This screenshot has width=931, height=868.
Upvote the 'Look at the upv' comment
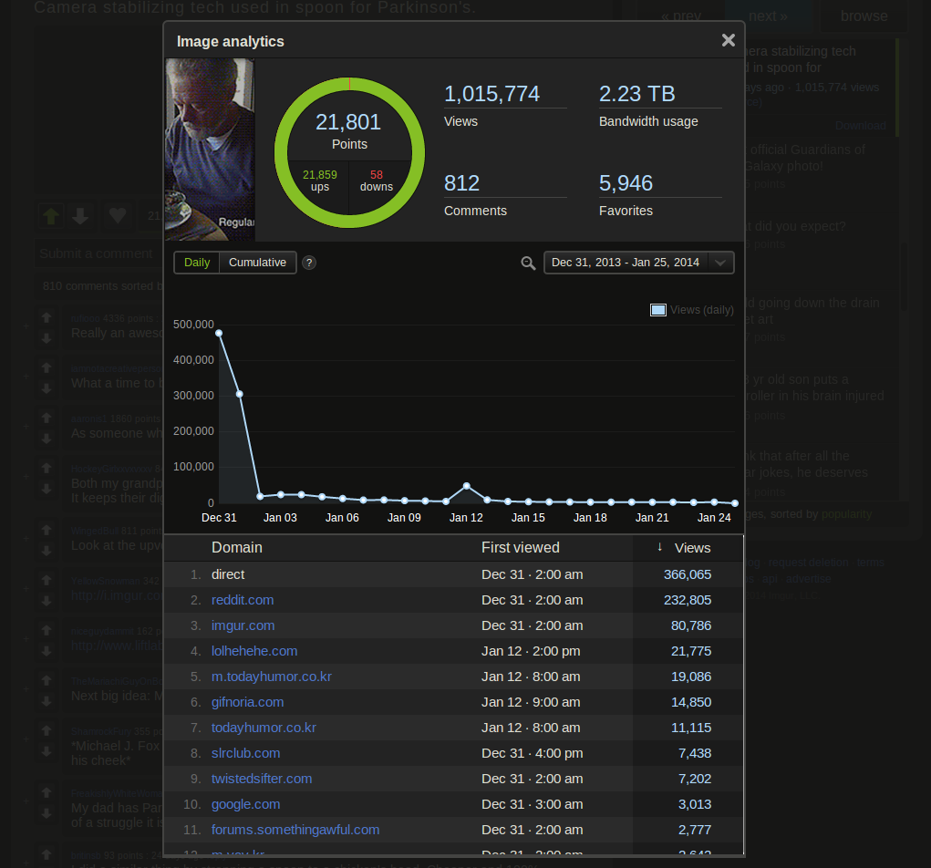click(47, 530)
